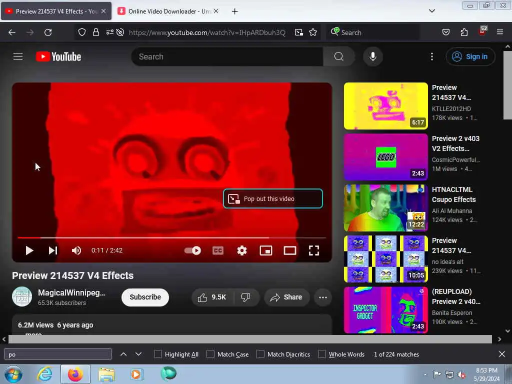
Task: Switch to theater mode icon
Action: 290,250
